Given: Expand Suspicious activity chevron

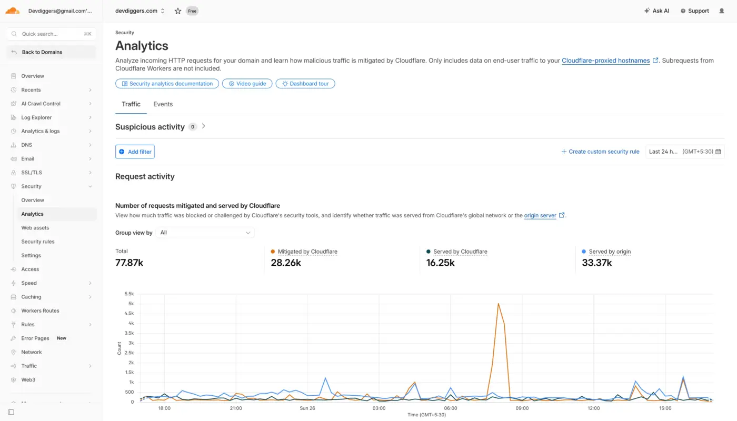Looking at the screenshot, I should (x=204, y=126).
